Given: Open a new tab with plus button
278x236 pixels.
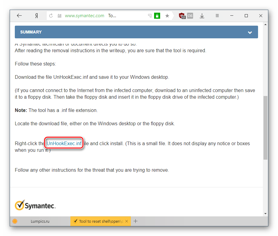Looking at the screenshot, I should click(x=136, y=221).
